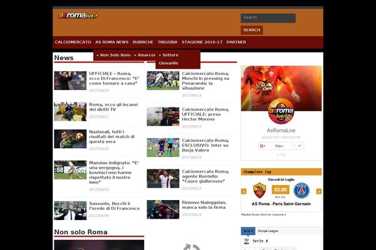Click the Champions Cup widget header
Viewport: 376px width, 250px height.
tap(281, 172)
